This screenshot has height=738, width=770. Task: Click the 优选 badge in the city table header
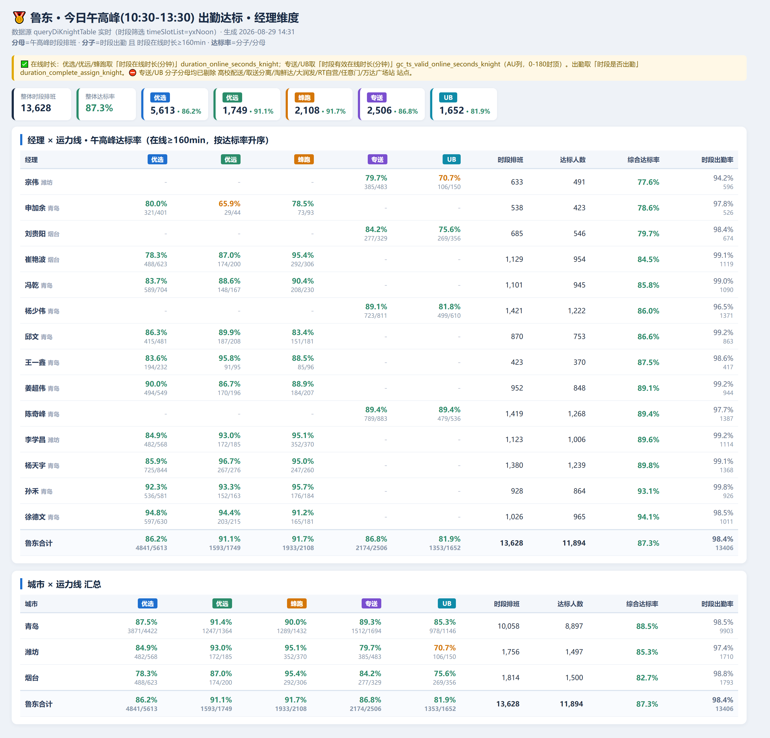pos(148,604)
